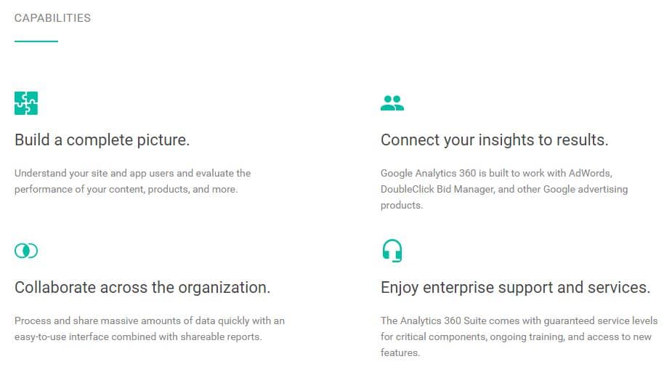This screenshot has width=672, height=375.
Task: Select the "Connect your insights to results." heading
Action: pos(494,140)
